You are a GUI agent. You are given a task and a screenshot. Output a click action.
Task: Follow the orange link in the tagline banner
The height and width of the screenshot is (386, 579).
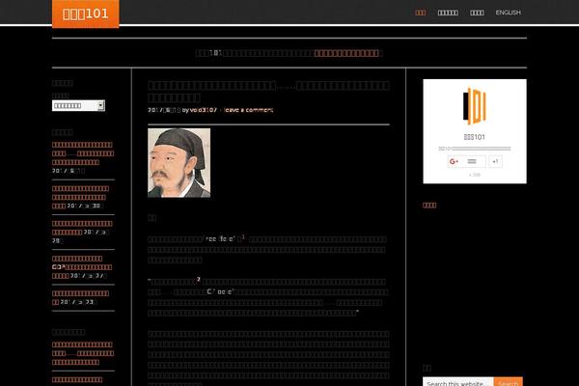[346, 53]
